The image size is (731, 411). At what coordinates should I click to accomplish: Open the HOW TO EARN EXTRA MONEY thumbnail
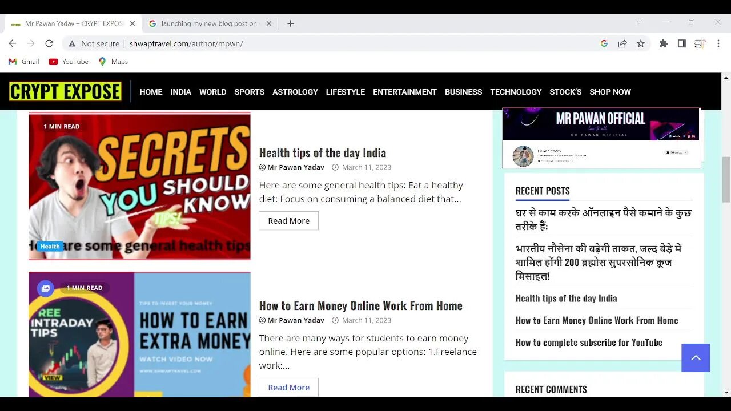coord(139,335)
